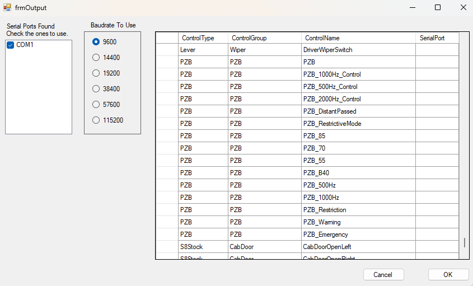Select the row header of DriverWiperSwitch row

tap(167, 50)
